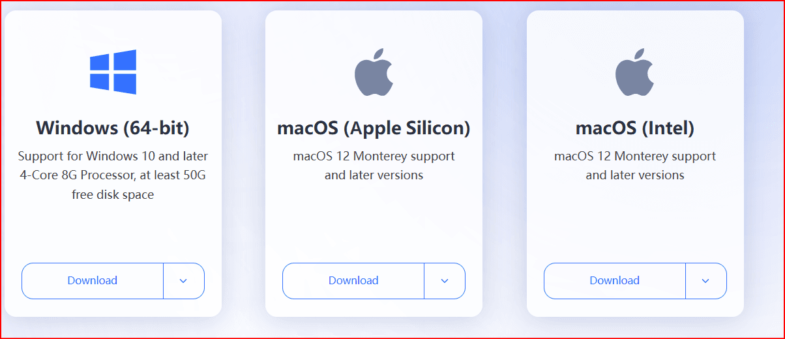Click Monterey support text in Apple Silicon card
785x339 pixels.
pos(374,156)
